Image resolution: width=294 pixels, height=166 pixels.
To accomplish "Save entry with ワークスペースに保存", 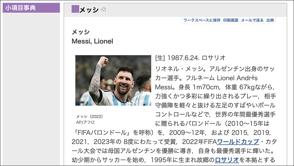I will pos(202,20).
